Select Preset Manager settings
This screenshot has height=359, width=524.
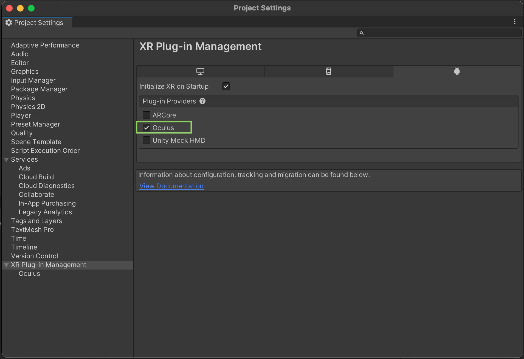point(35,124)
